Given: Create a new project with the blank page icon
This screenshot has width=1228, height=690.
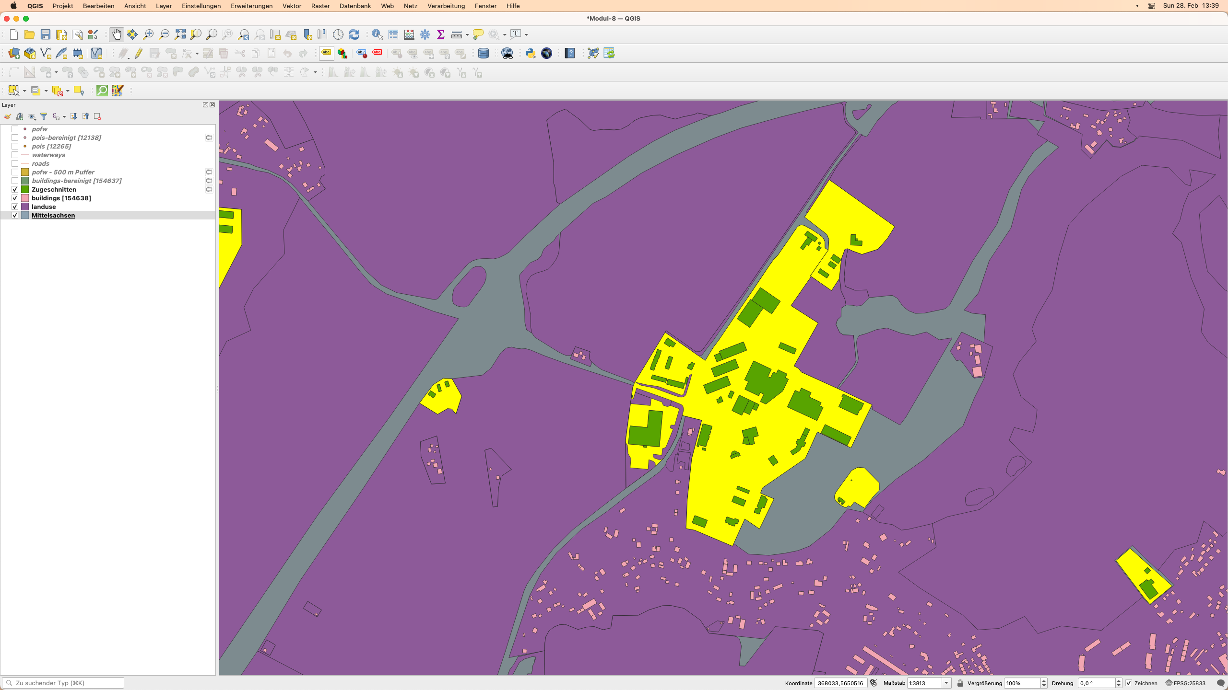Looking at the screenshot, I should point(14,34).
